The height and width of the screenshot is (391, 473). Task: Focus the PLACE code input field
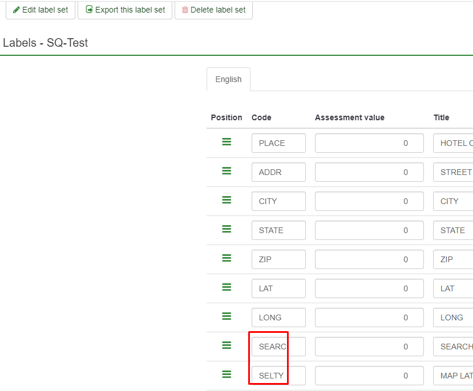tap(278, 143)
